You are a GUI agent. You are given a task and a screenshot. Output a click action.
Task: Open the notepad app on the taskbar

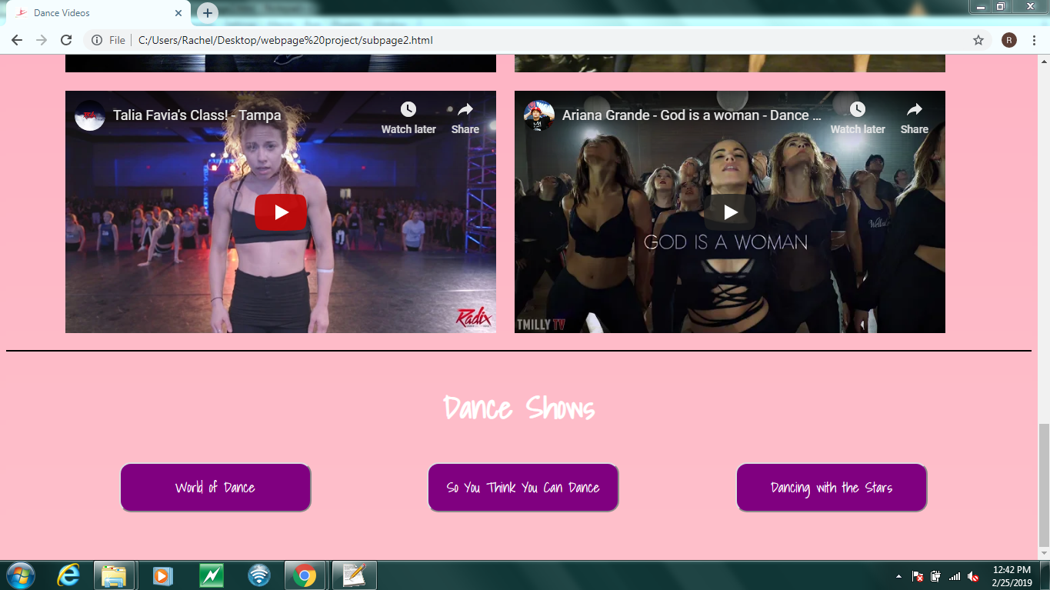point(354,575)
